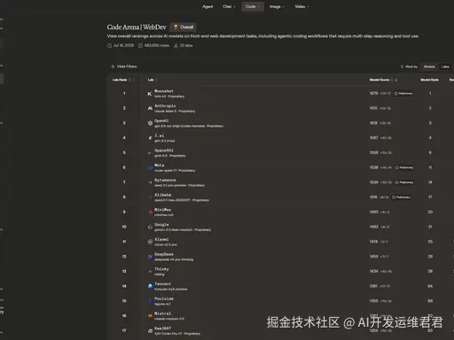Click the '20 labs' count text

[186, 46]
